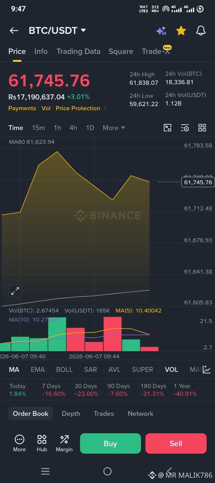This screenshot has width=215, height=483.
Task: Open the chart drawing tools icon
Action: click(168, 128)
